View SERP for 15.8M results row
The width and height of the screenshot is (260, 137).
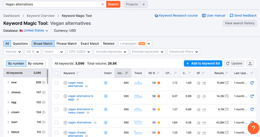(227, 83)
